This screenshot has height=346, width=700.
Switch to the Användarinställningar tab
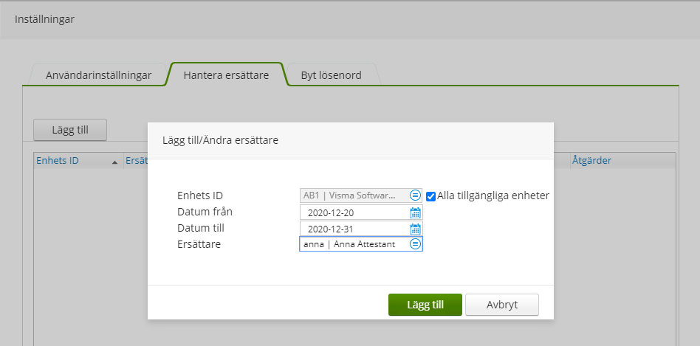(x=99, y=75)
